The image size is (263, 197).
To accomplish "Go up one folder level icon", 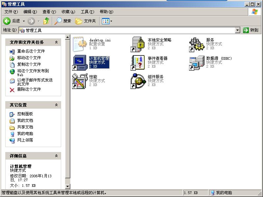I will click(x=46, y=21).
